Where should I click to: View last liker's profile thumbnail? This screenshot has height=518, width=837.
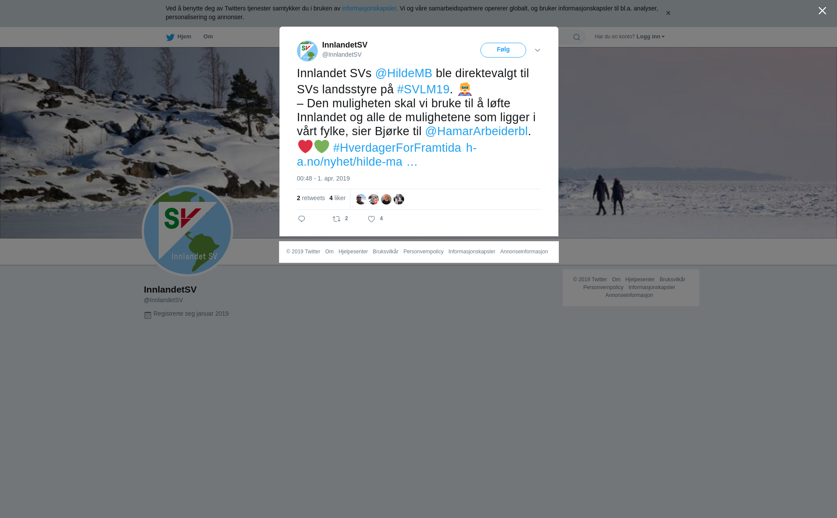399,199
